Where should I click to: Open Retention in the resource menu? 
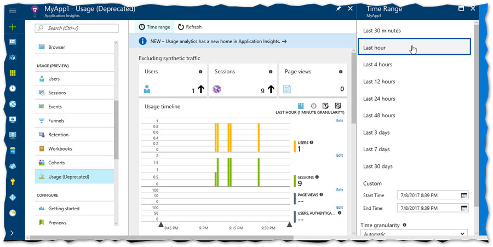point(74,135)
